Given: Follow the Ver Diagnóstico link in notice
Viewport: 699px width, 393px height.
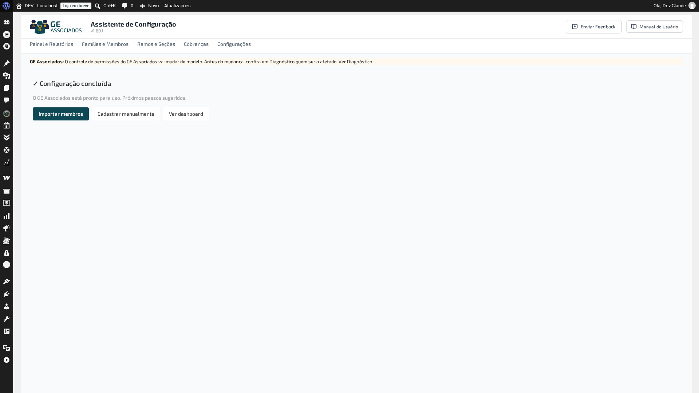Looking at the screenshot, I should point(355,62).
